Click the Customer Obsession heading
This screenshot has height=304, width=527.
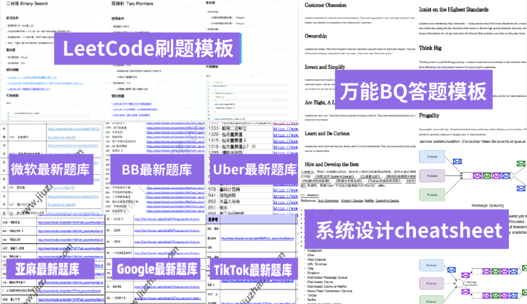coord(325,5)
